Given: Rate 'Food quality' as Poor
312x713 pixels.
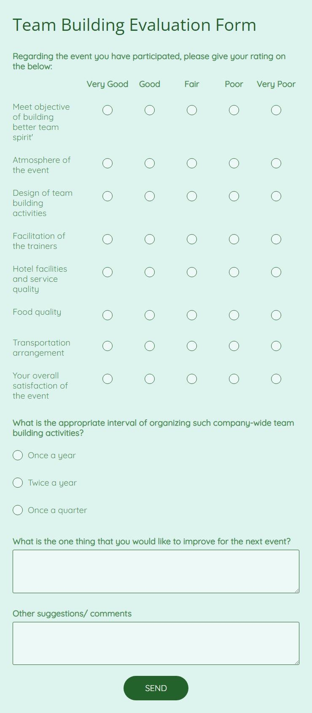Looking at the screenshot, I should pyautogui.click(x=234, y=315).
